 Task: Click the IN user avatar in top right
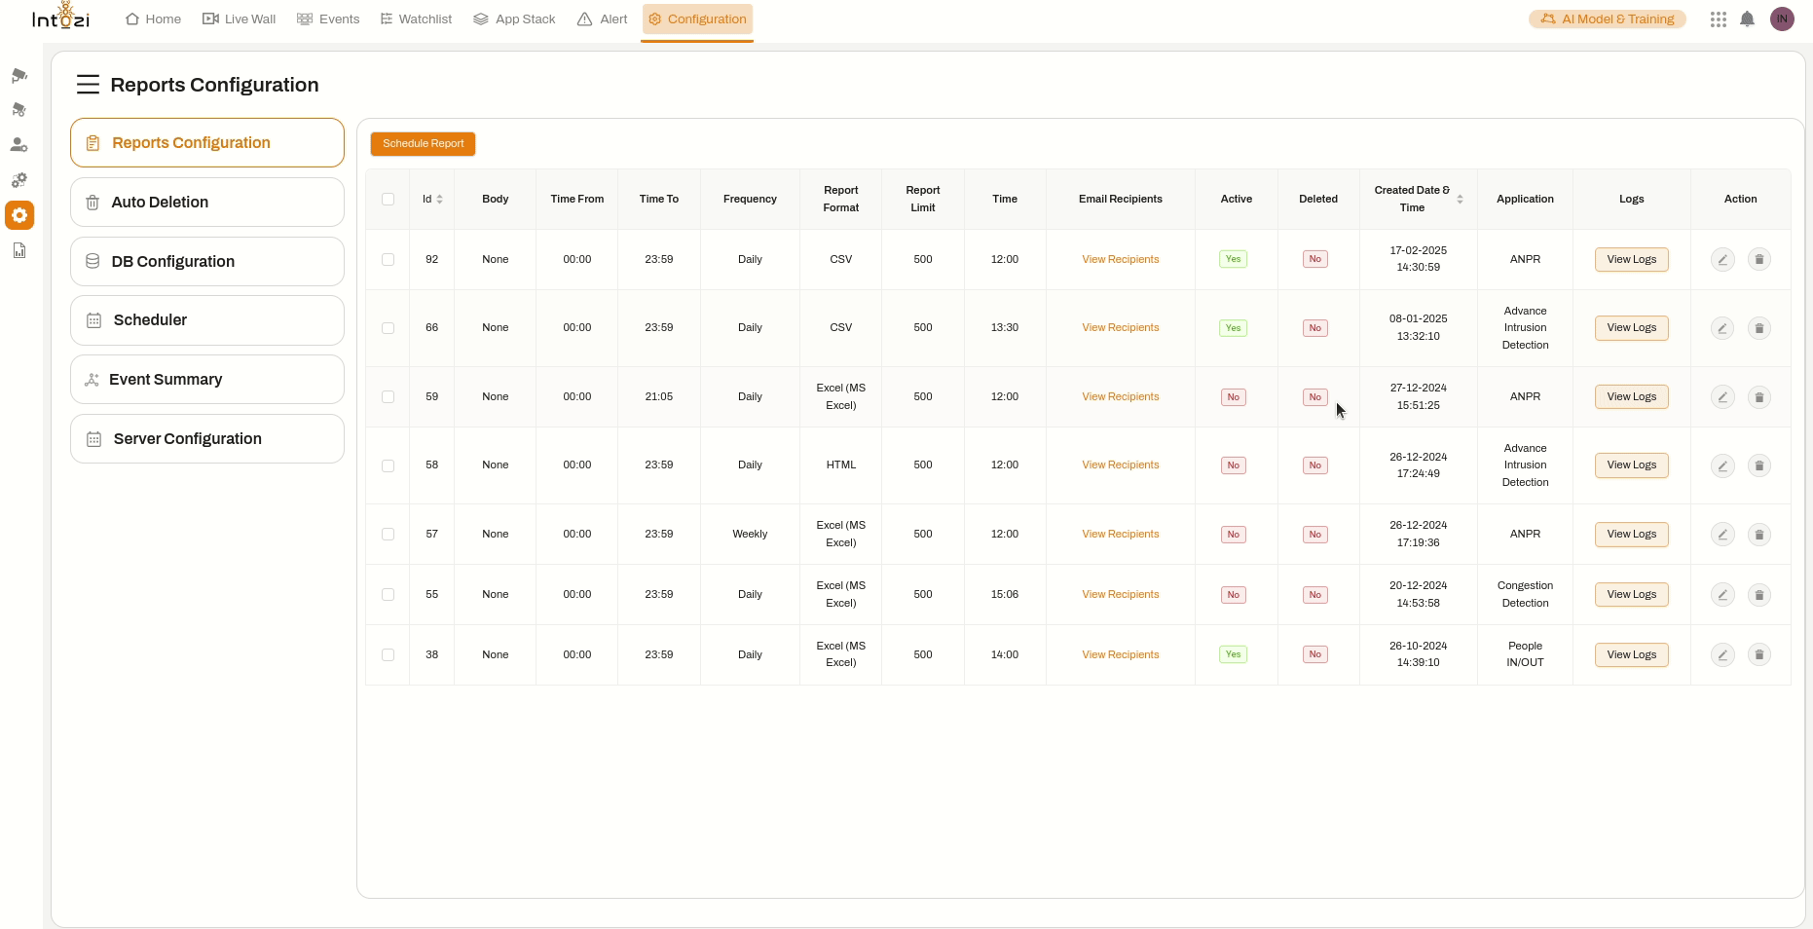[x=1782, y=19]
